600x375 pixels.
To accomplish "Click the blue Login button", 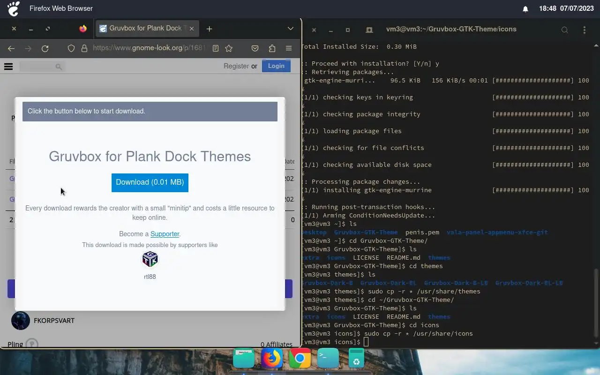I will (x=276, y=66).
